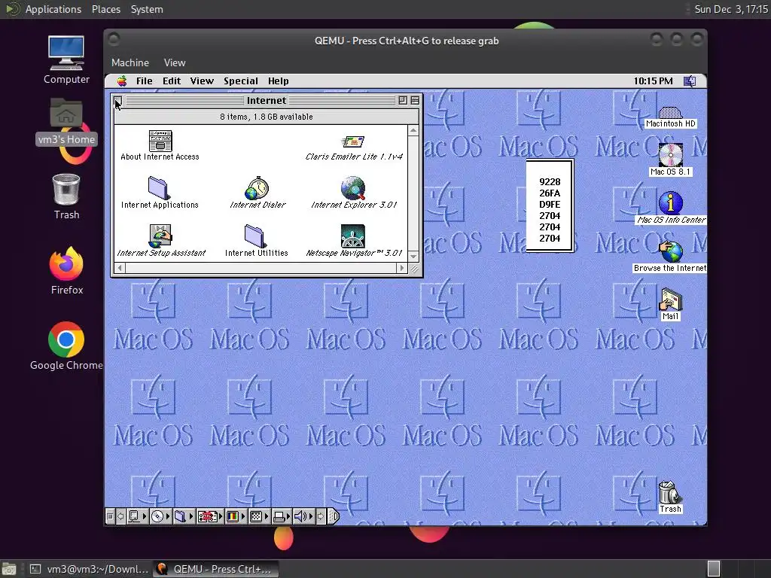
Task: Click the show desktop button in bottom panel
Action: point(9,569)
